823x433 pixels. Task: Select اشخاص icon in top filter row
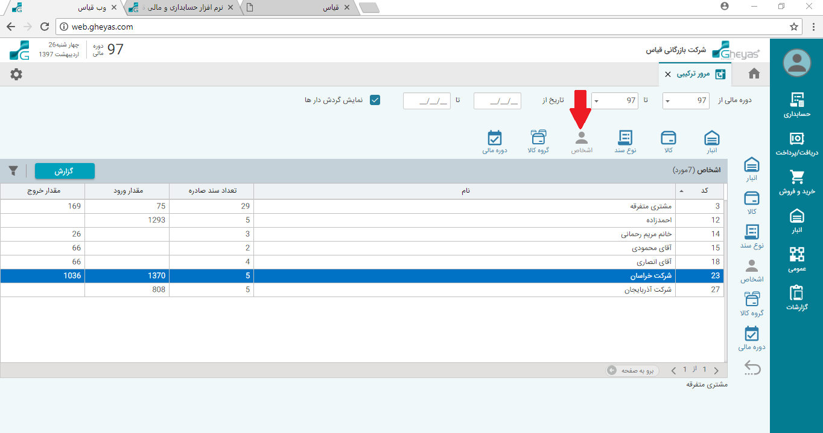(x=582, y=141)
